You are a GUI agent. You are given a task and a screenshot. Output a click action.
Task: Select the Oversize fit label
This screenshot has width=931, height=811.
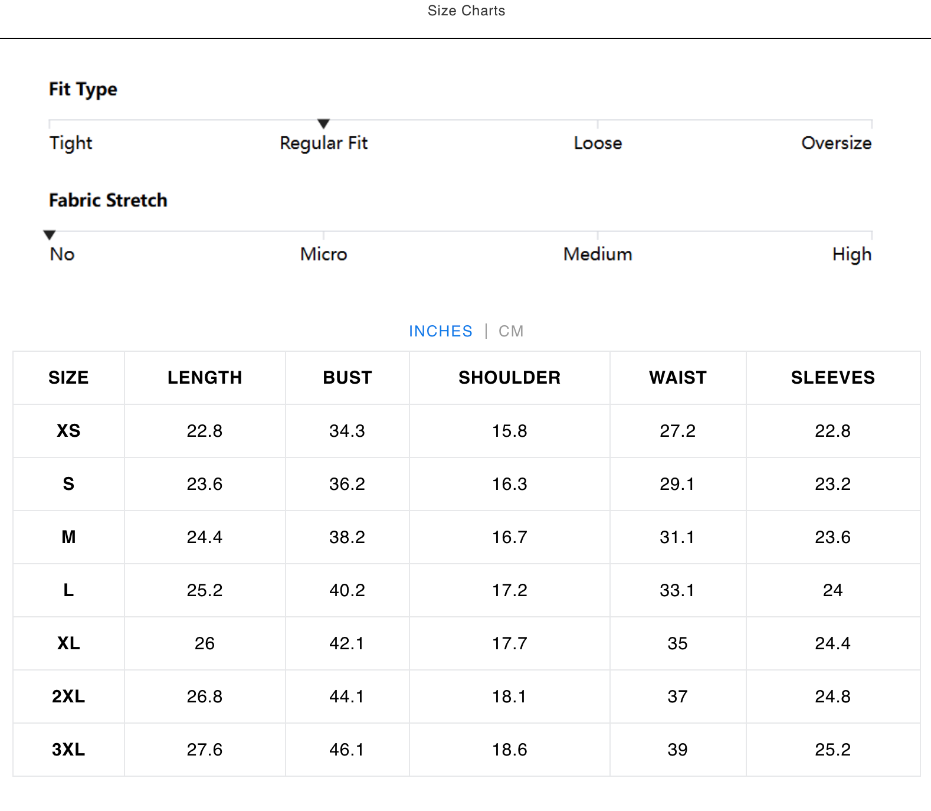coord(836,143)
